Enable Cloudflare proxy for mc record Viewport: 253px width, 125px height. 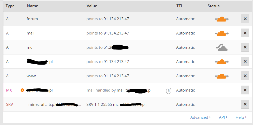[222, 47]
